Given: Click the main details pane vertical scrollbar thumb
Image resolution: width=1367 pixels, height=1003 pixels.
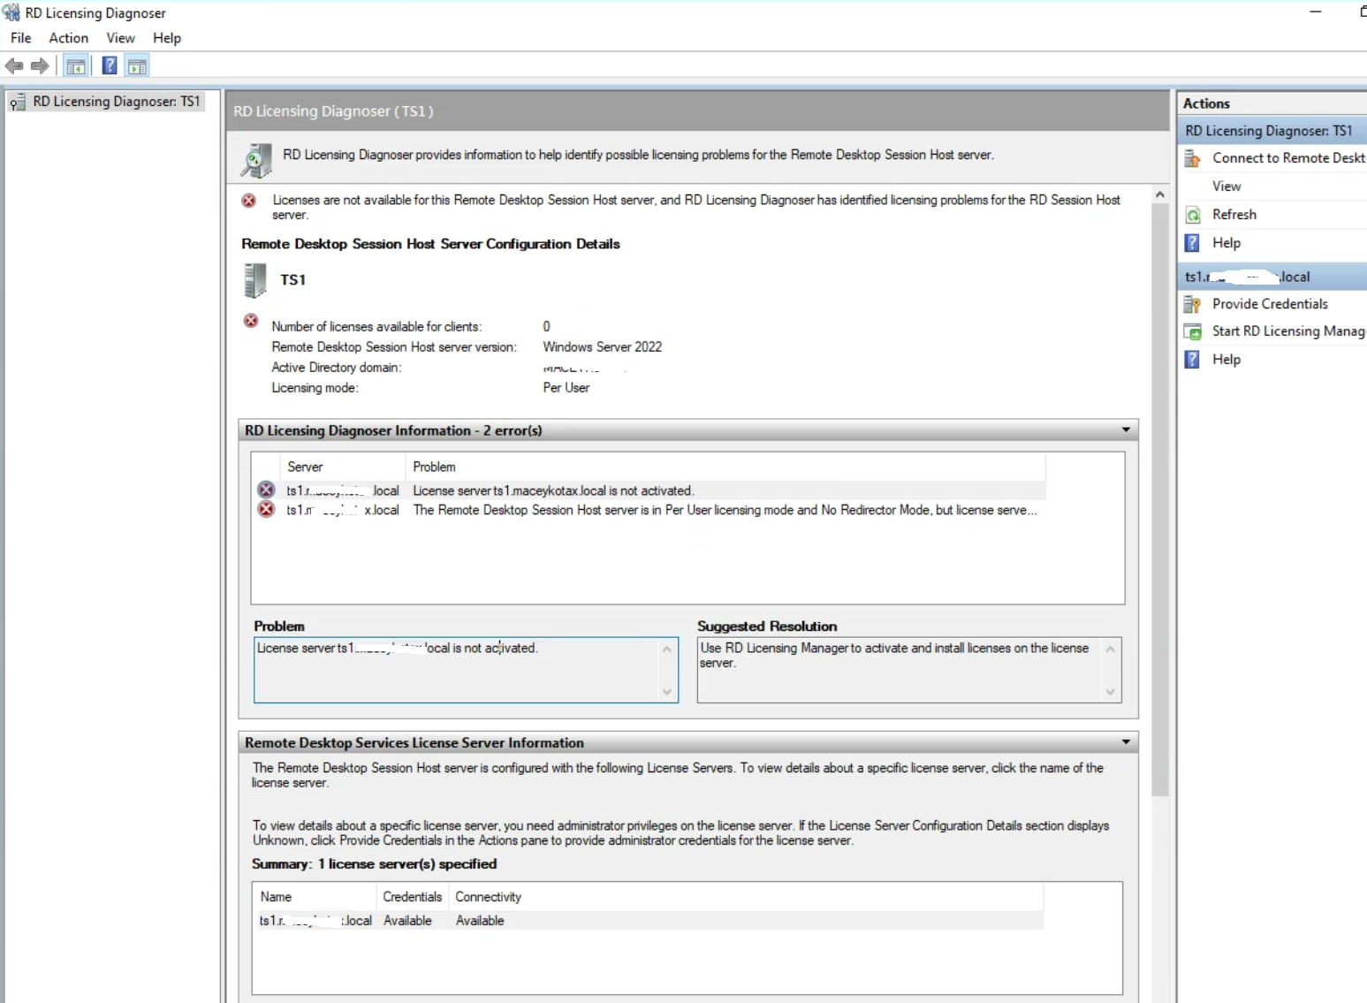Looking at the screenshot, I should tap(1160, 499).
